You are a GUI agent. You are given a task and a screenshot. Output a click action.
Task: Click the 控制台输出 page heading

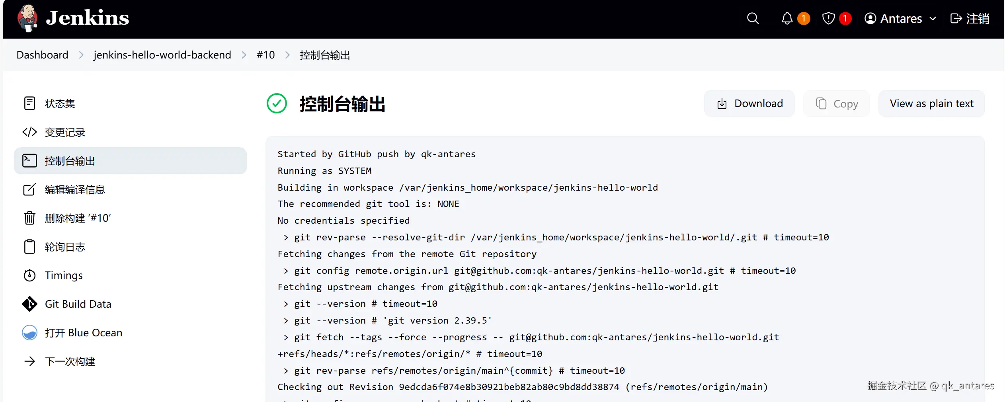click(342, 104)
